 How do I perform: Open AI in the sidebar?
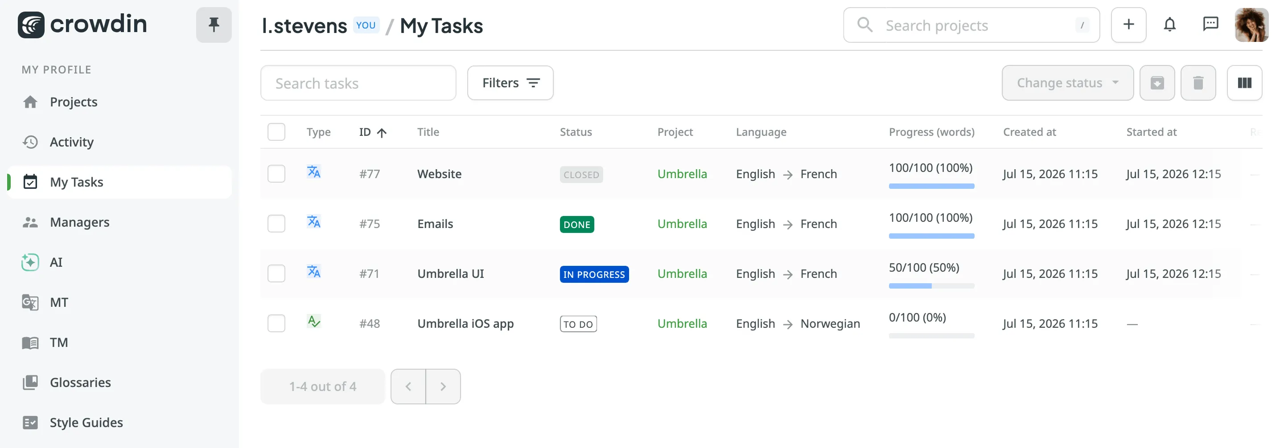119,262
